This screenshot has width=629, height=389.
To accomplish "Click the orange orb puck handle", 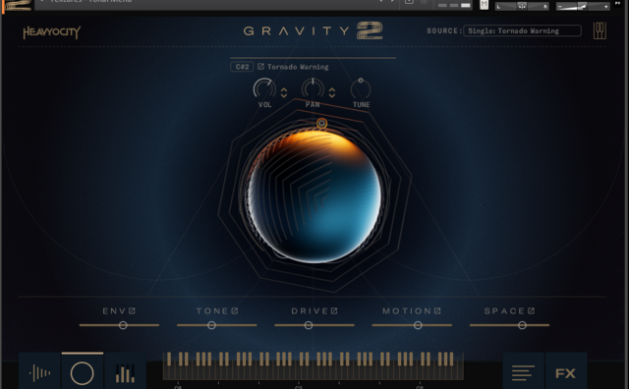I will 321,124.
